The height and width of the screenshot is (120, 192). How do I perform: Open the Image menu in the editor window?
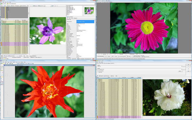(x=9, y=62)
